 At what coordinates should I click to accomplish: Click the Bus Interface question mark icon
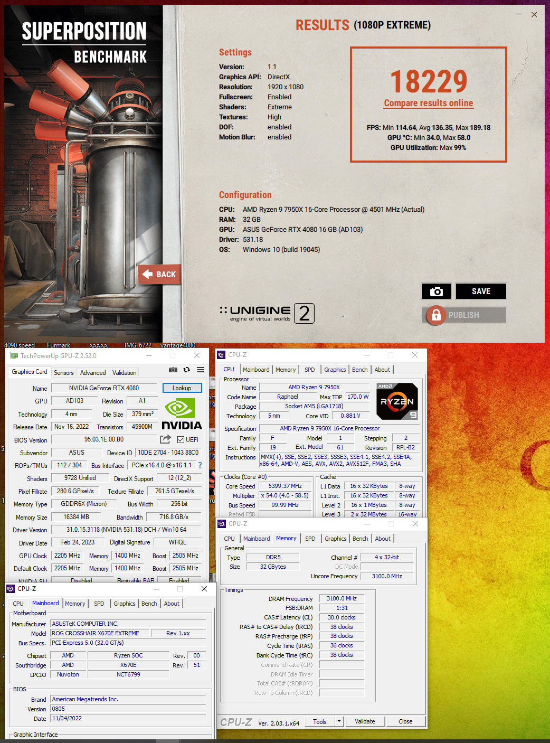coord(200,465)
